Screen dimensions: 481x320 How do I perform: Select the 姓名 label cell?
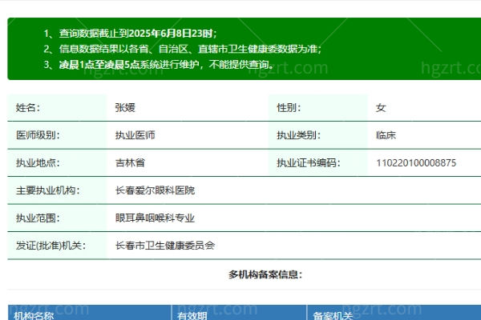point(28,107)
